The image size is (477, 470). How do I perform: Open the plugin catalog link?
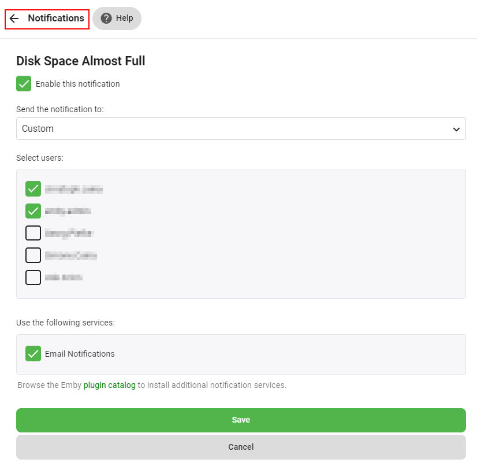(x=110, y=385)
